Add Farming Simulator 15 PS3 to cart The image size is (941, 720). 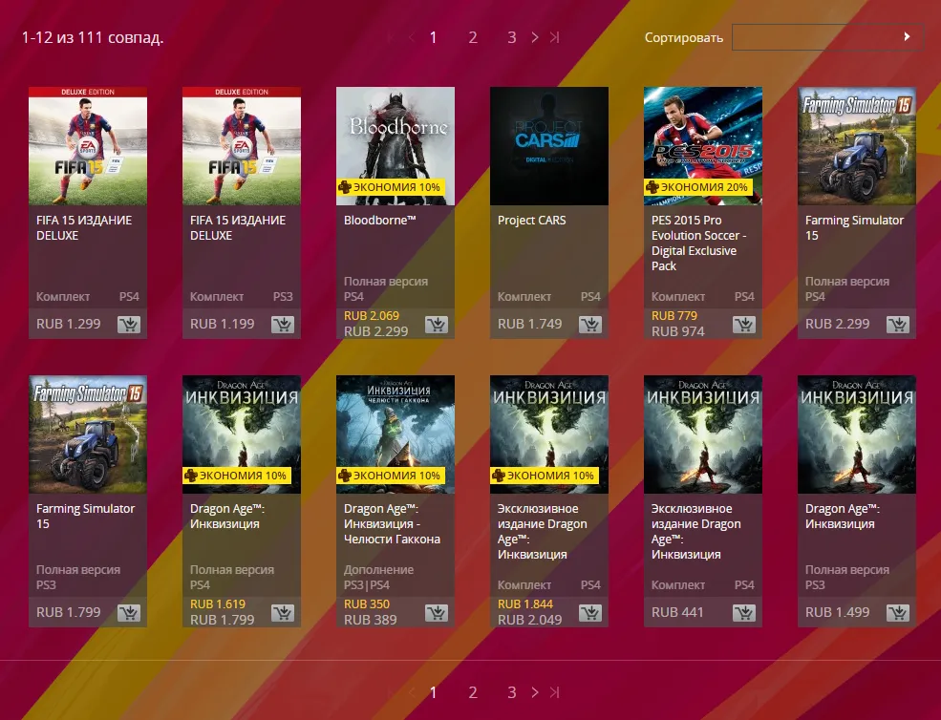129,613
